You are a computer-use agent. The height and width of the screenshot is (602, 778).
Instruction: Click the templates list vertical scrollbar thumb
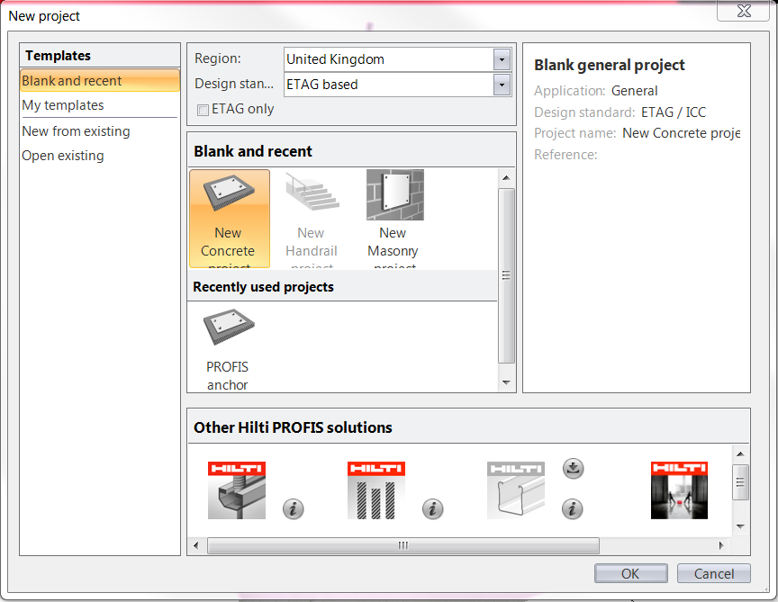(506, 275)
